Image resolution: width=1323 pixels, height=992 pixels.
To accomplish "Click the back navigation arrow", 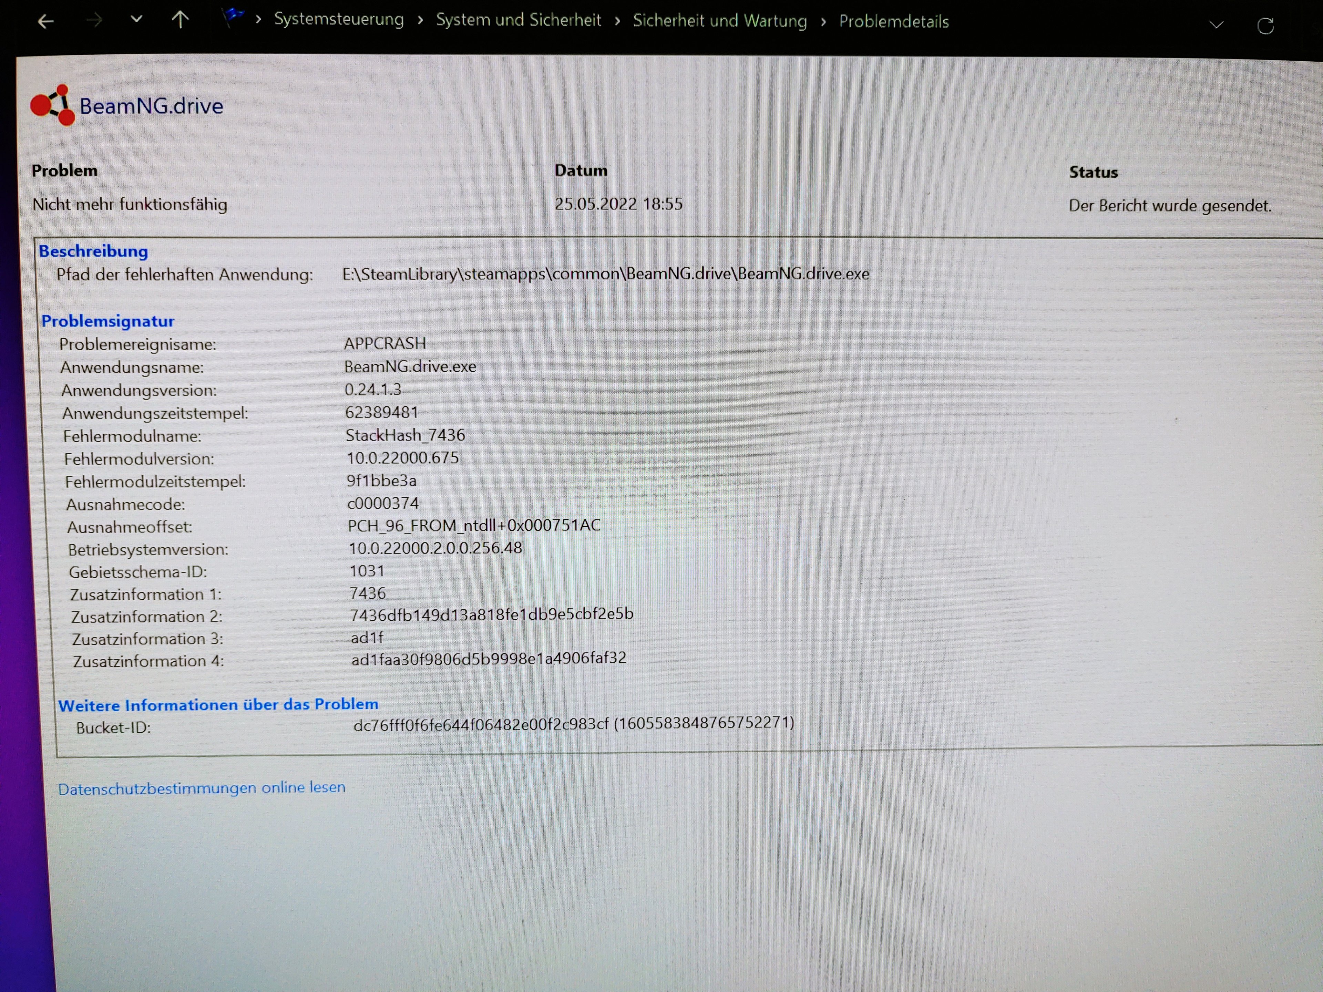I will click(45, 22).
